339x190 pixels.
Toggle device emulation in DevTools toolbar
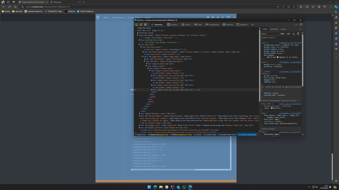tap(141, 25)
